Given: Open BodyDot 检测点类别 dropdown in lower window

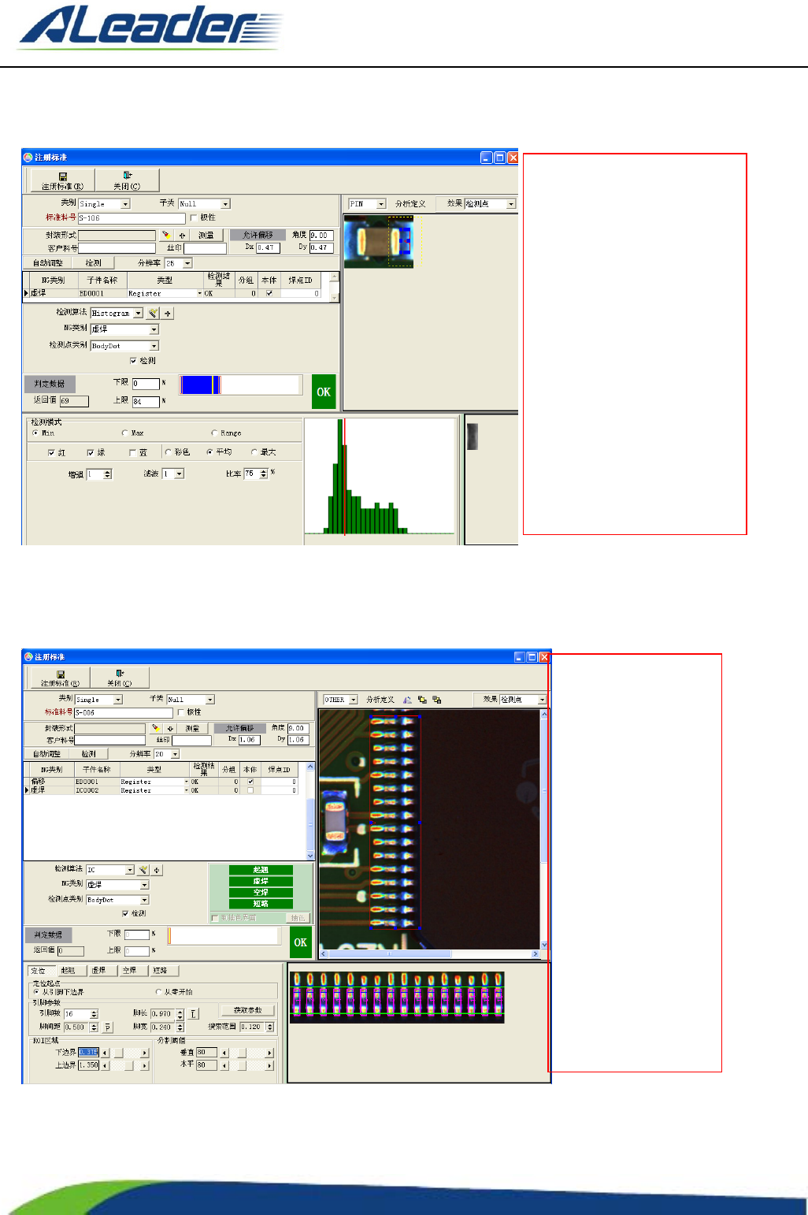Looking at the screenshot, I should point(117,899).
